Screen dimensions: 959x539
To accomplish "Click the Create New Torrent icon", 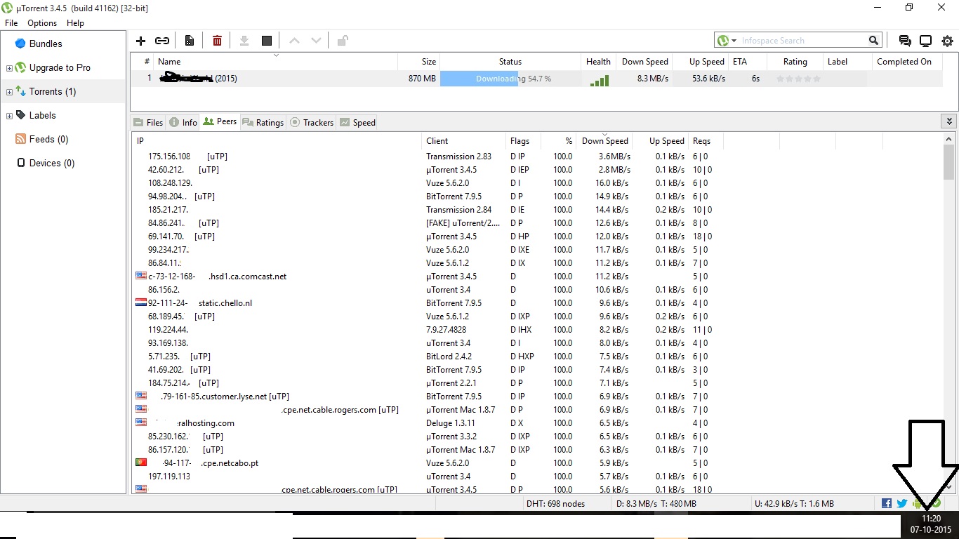I will coord(189,41).
